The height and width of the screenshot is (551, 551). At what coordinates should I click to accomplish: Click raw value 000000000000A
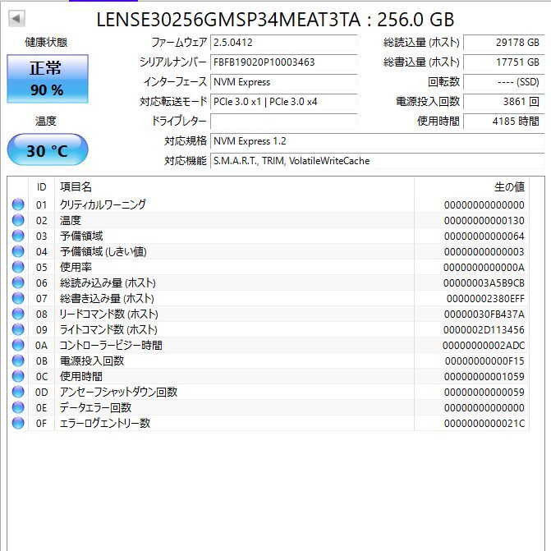click(484, 268)
